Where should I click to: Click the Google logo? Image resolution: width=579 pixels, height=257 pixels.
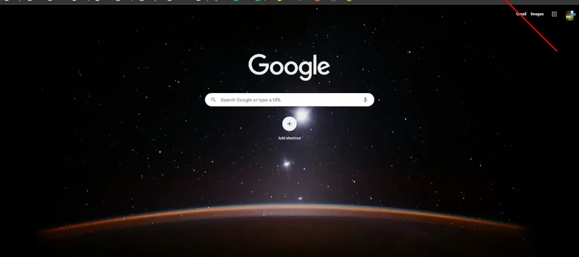(x=289, y=67)
